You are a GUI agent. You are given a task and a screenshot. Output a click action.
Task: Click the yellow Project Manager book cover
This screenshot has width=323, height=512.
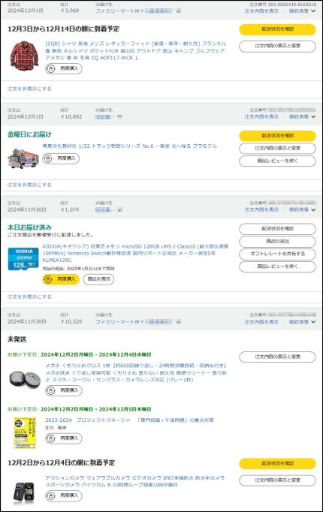25,433
